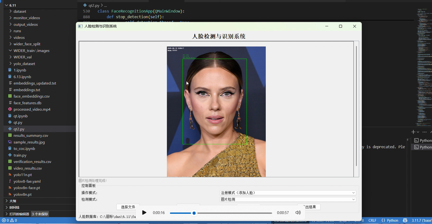
Task: Open the 检测模式 combo box showing 图片检测
Action: click(288, 199)
